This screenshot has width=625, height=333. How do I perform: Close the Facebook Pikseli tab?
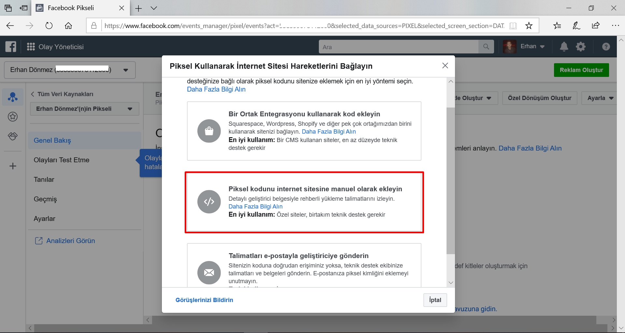[x=122, y=8]
